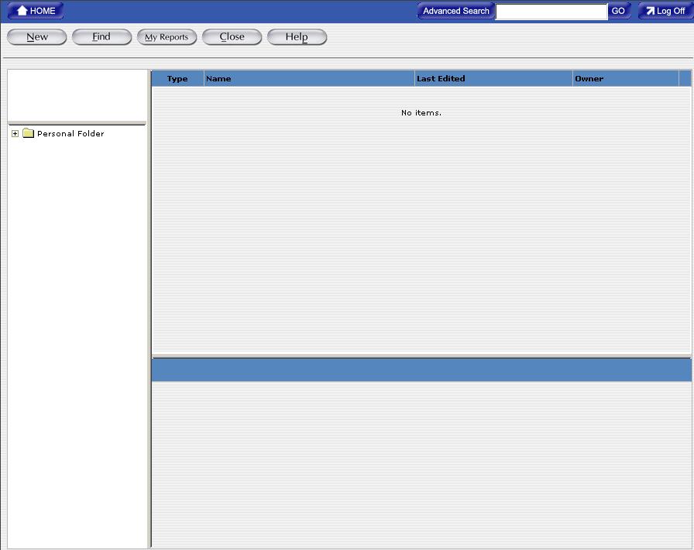Log Off from the application
The image size is (694, 550).
[x=665, y=11]
